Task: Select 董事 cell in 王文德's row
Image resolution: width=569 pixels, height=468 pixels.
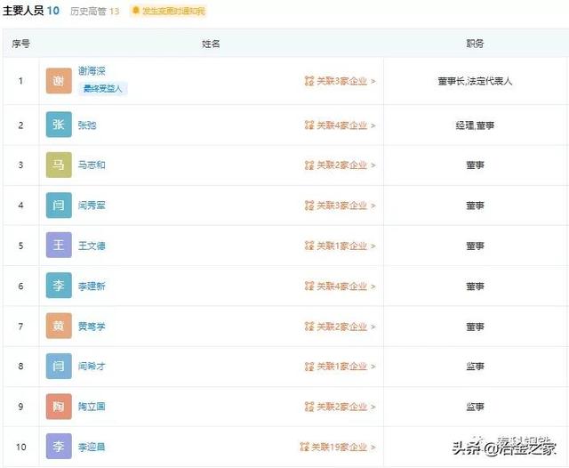Action: (475, 246)
